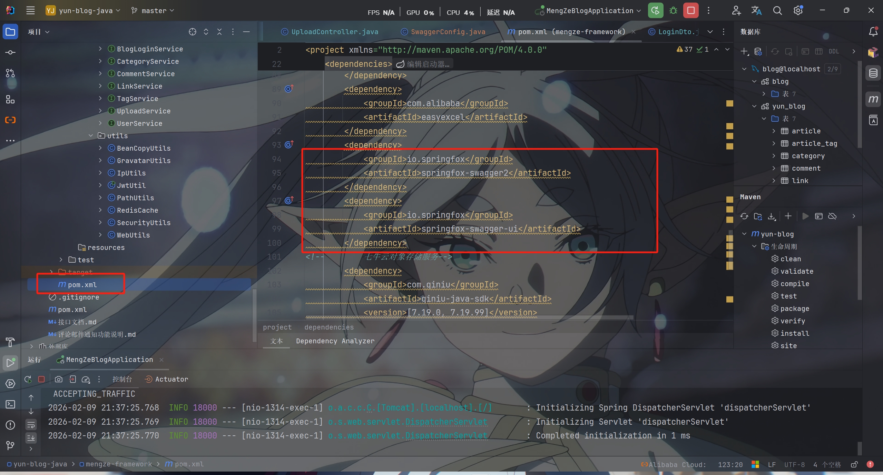Screen dimensions: 883x475
Task: Toggle soft-wrap in the console output
Action: click(31, 424)
